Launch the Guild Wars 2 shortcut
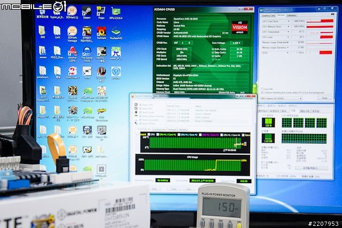Image resolution: width=342 pixels, height=228 pixels. [72, 73]
